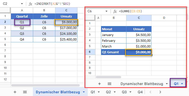The image size is (189, 96).
Task: Select cell Q1 in Quartal column
Action: point(22,22)
